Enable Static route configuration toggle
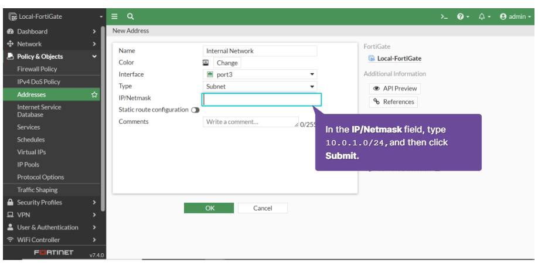This screenshot has height=272, width=538. (x=196, y=110)
